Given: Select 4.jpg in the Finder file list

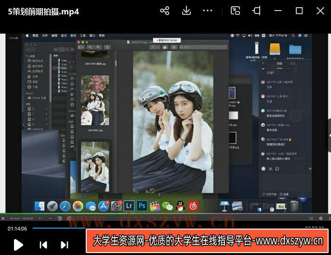Looking at the screenshot, I should pyautogui.click(x=63, y=72).
